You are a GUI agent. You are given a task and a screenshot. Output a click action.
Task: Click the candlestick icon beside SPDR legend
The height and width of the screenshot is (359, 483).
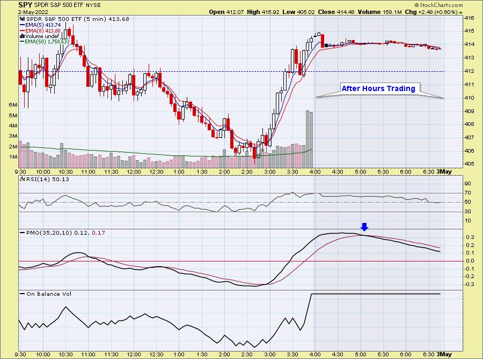click(x=22, y=19)
